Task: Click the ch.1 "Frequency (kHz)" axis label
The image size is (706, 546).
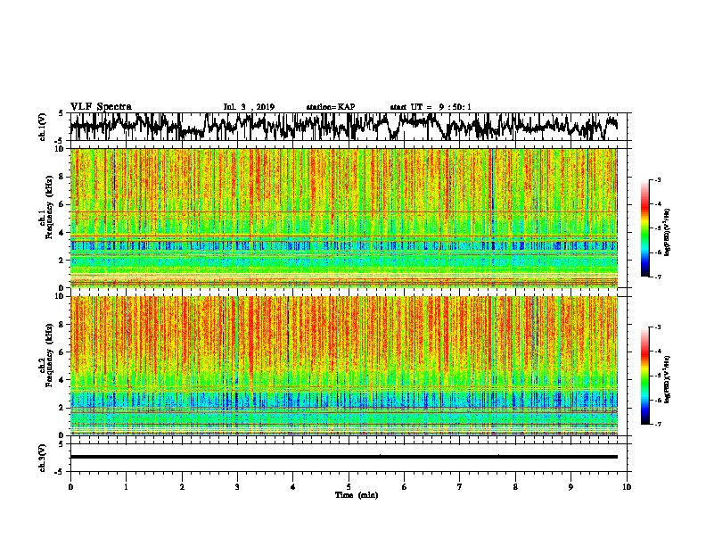Action: pyautogui.click(x=49, y=208)
